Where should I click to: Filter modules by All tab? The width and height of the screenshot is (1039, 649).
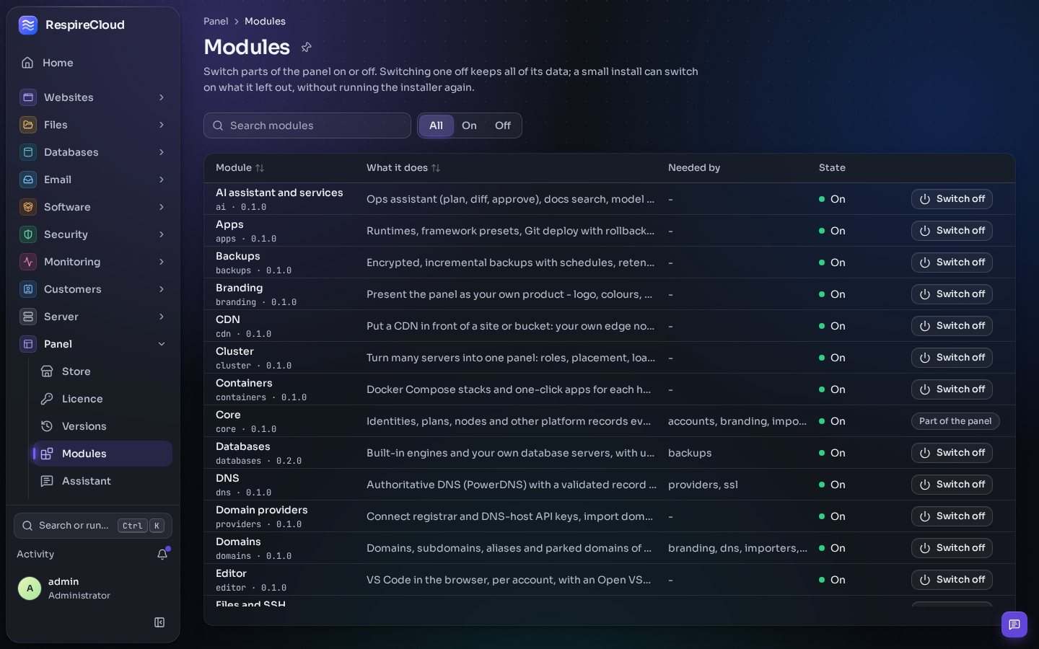(437, 125)
